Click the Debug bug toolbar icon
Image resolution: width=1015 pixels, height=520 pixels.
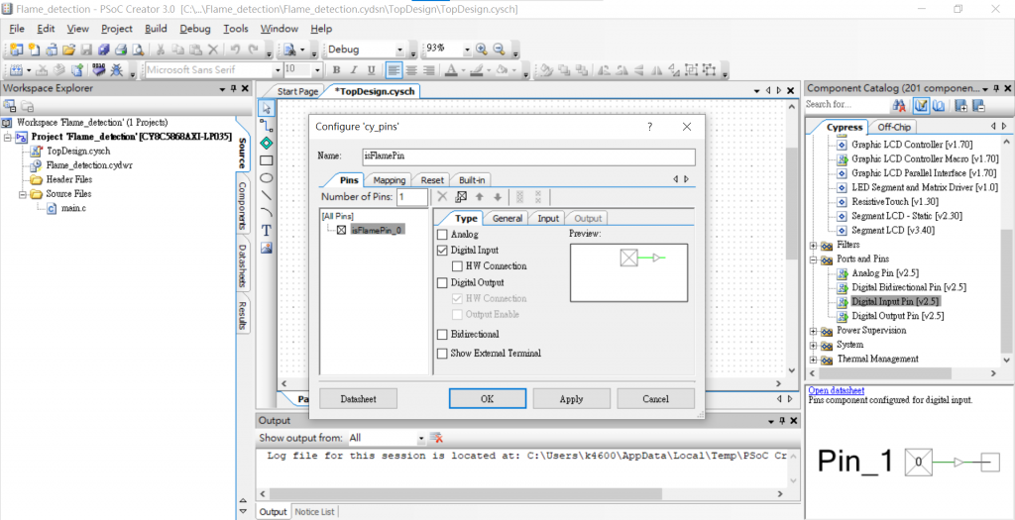117,70
